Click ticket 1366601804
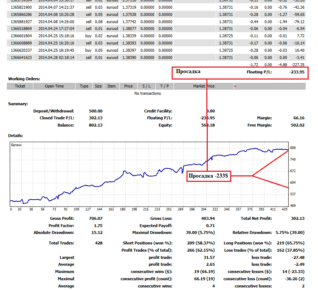318x290 pixels. click(21, 36)
